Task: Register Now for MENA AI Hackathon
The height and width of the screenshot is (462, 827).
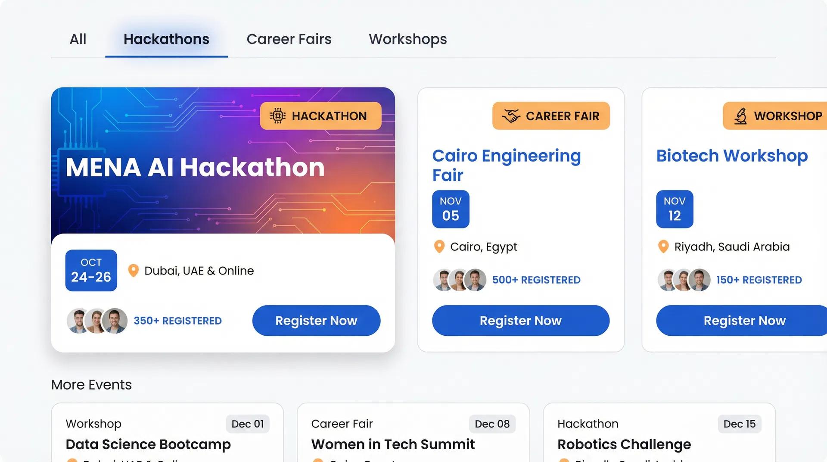Action: pos(316,321)
